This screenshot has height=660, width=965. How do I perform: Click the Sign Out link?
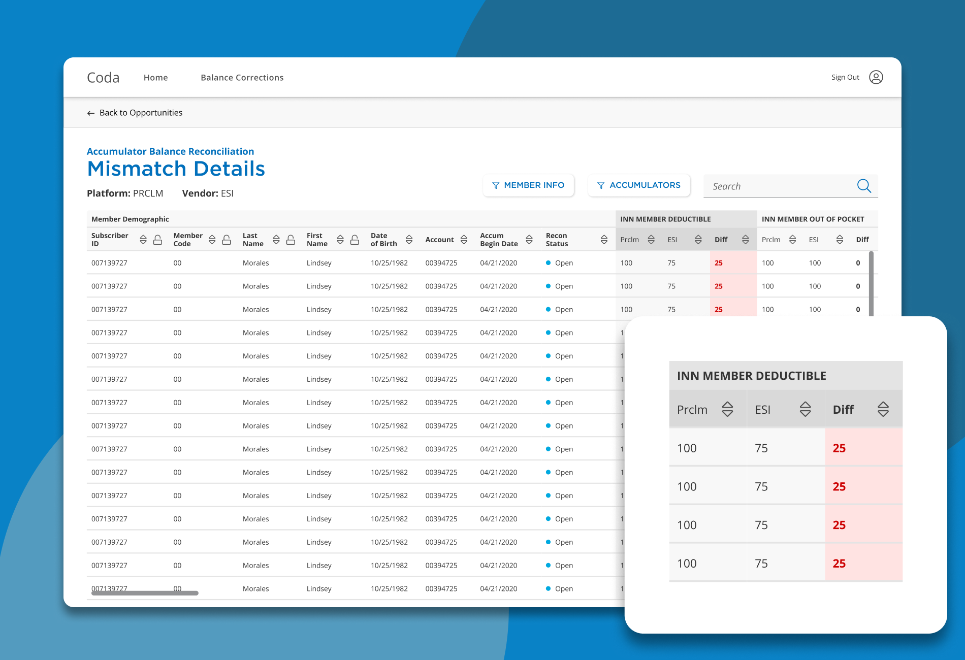[845, 77]
